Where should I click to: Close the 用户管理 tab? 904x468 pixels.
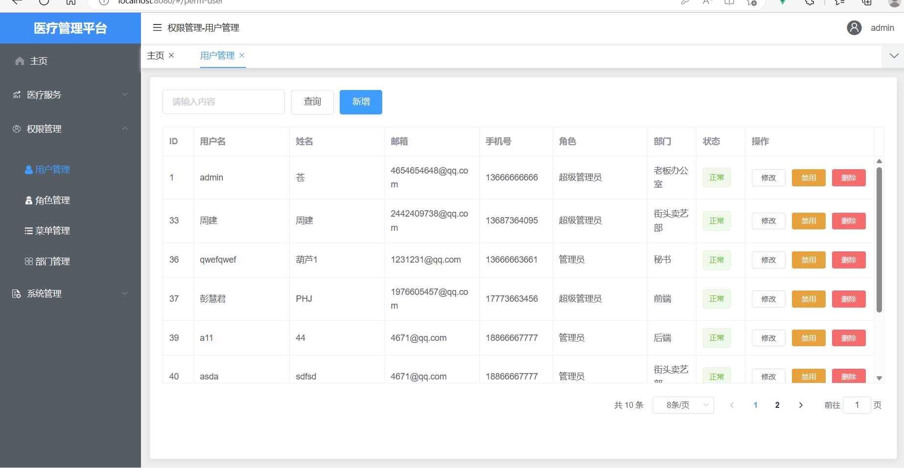coord(242,55)
